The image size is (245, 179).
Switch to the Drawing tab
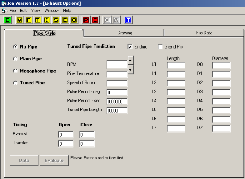pos(125,33)
